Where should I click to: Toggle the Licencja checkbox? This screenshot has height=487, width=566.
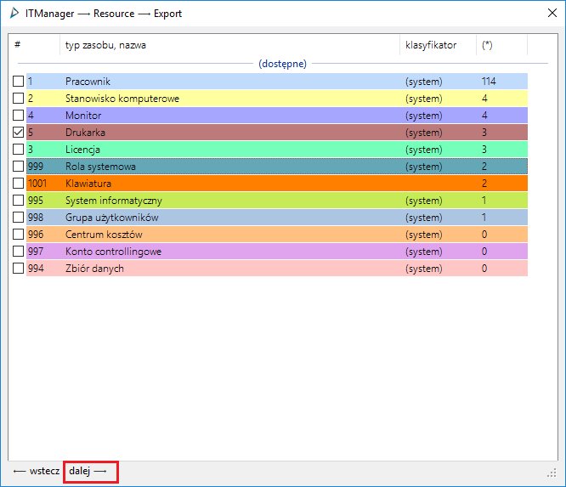click(18, 149)
